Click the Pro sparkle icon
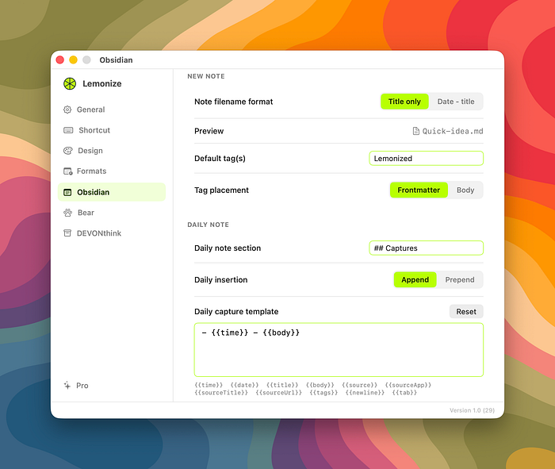555x469 pixels. point(67,385)
